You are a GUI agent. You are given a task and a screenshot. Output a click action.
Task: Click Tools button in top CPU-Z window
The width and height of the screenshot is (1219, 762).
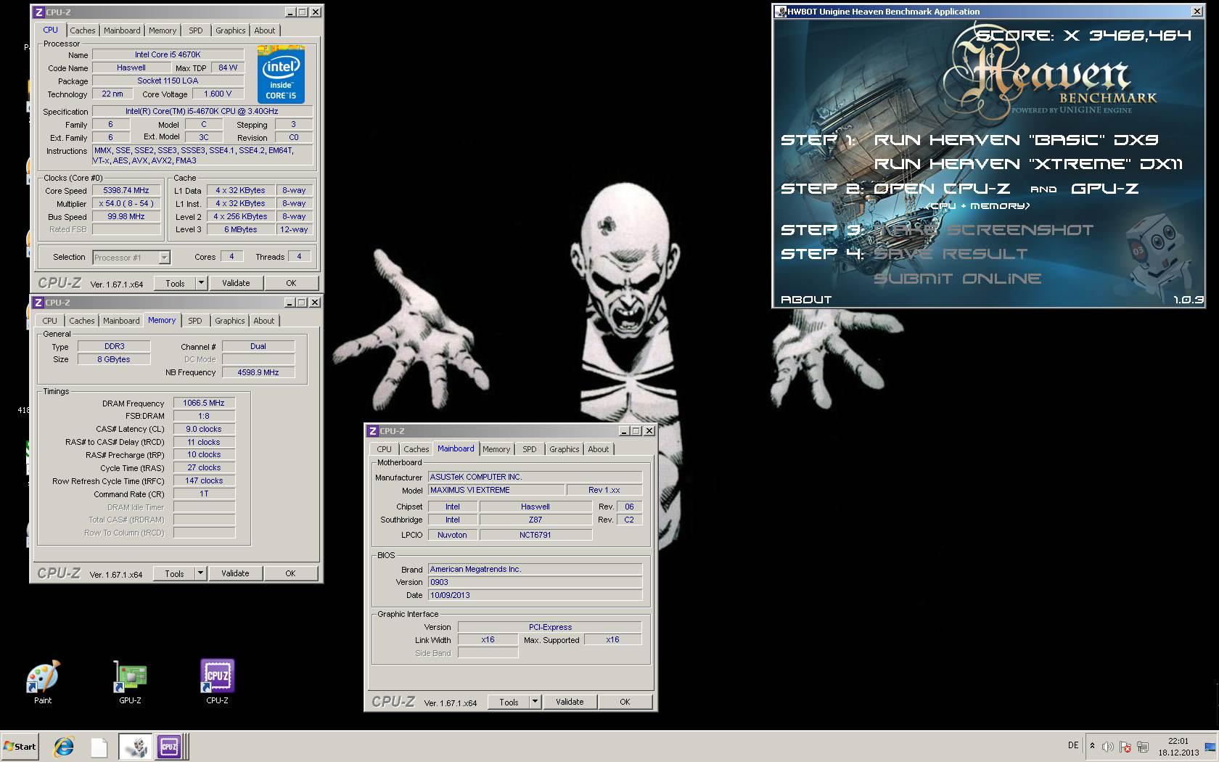175,283
